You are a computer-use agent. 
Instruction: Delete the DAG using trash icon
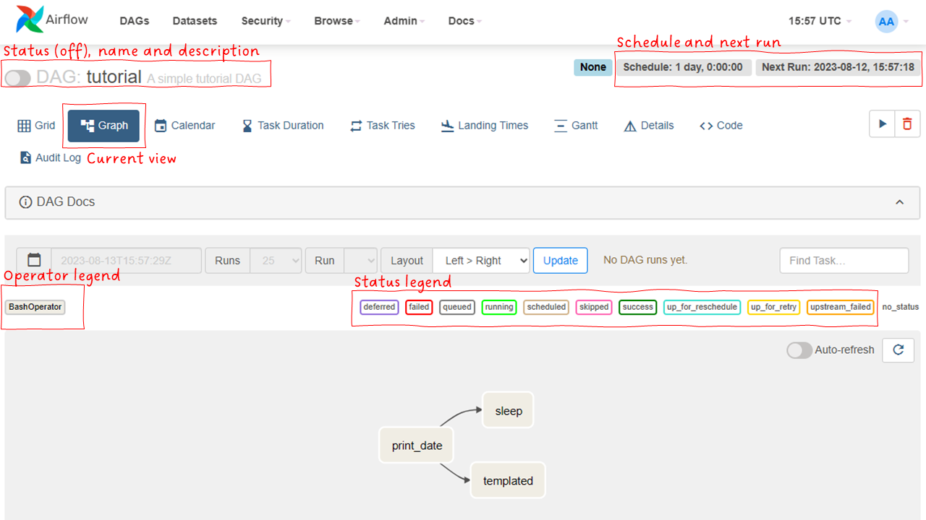point(907,124)
